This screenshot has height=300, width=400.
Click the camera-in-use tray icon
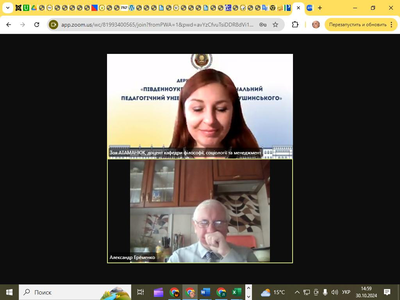[x=316, y=292]
